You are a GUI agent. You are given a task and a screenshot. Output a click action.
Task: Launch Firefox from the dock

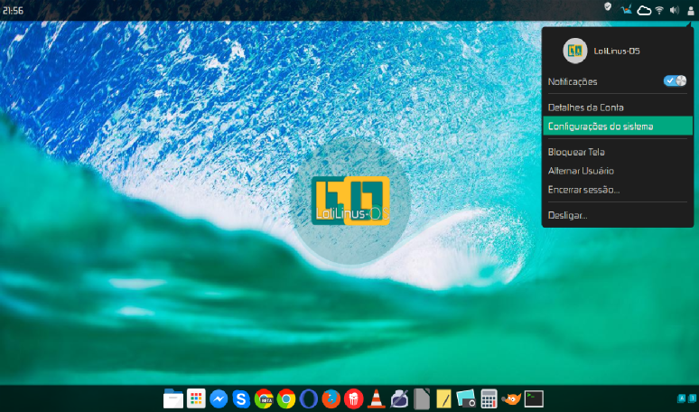[331, 399]
